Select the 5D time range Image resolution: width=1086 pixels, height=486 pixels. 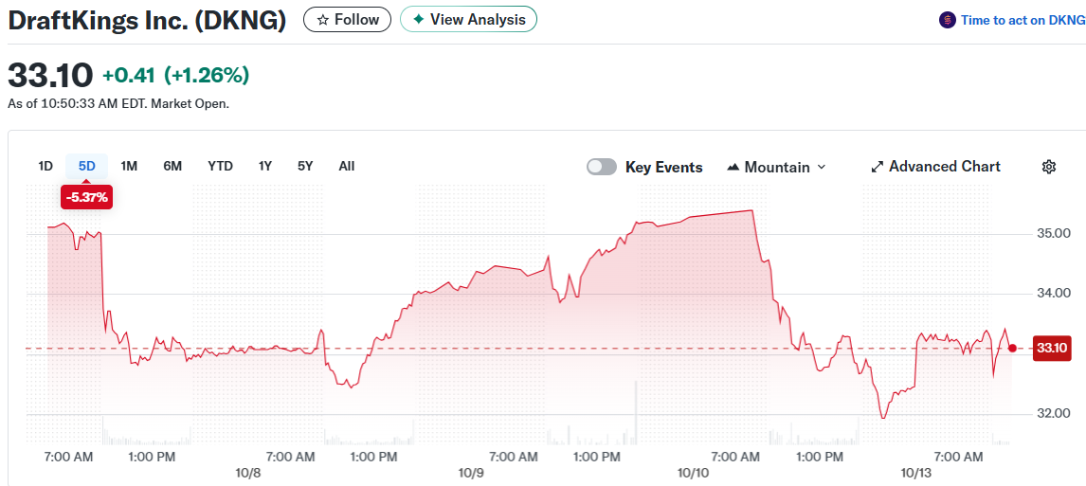click(87, 166)
